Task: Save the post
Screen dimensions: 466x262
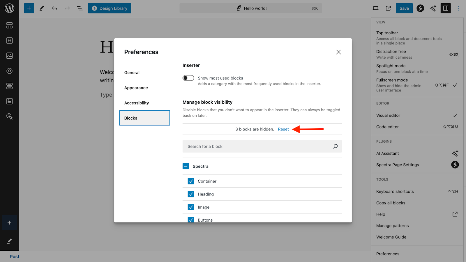Action: tap(404, 8)
